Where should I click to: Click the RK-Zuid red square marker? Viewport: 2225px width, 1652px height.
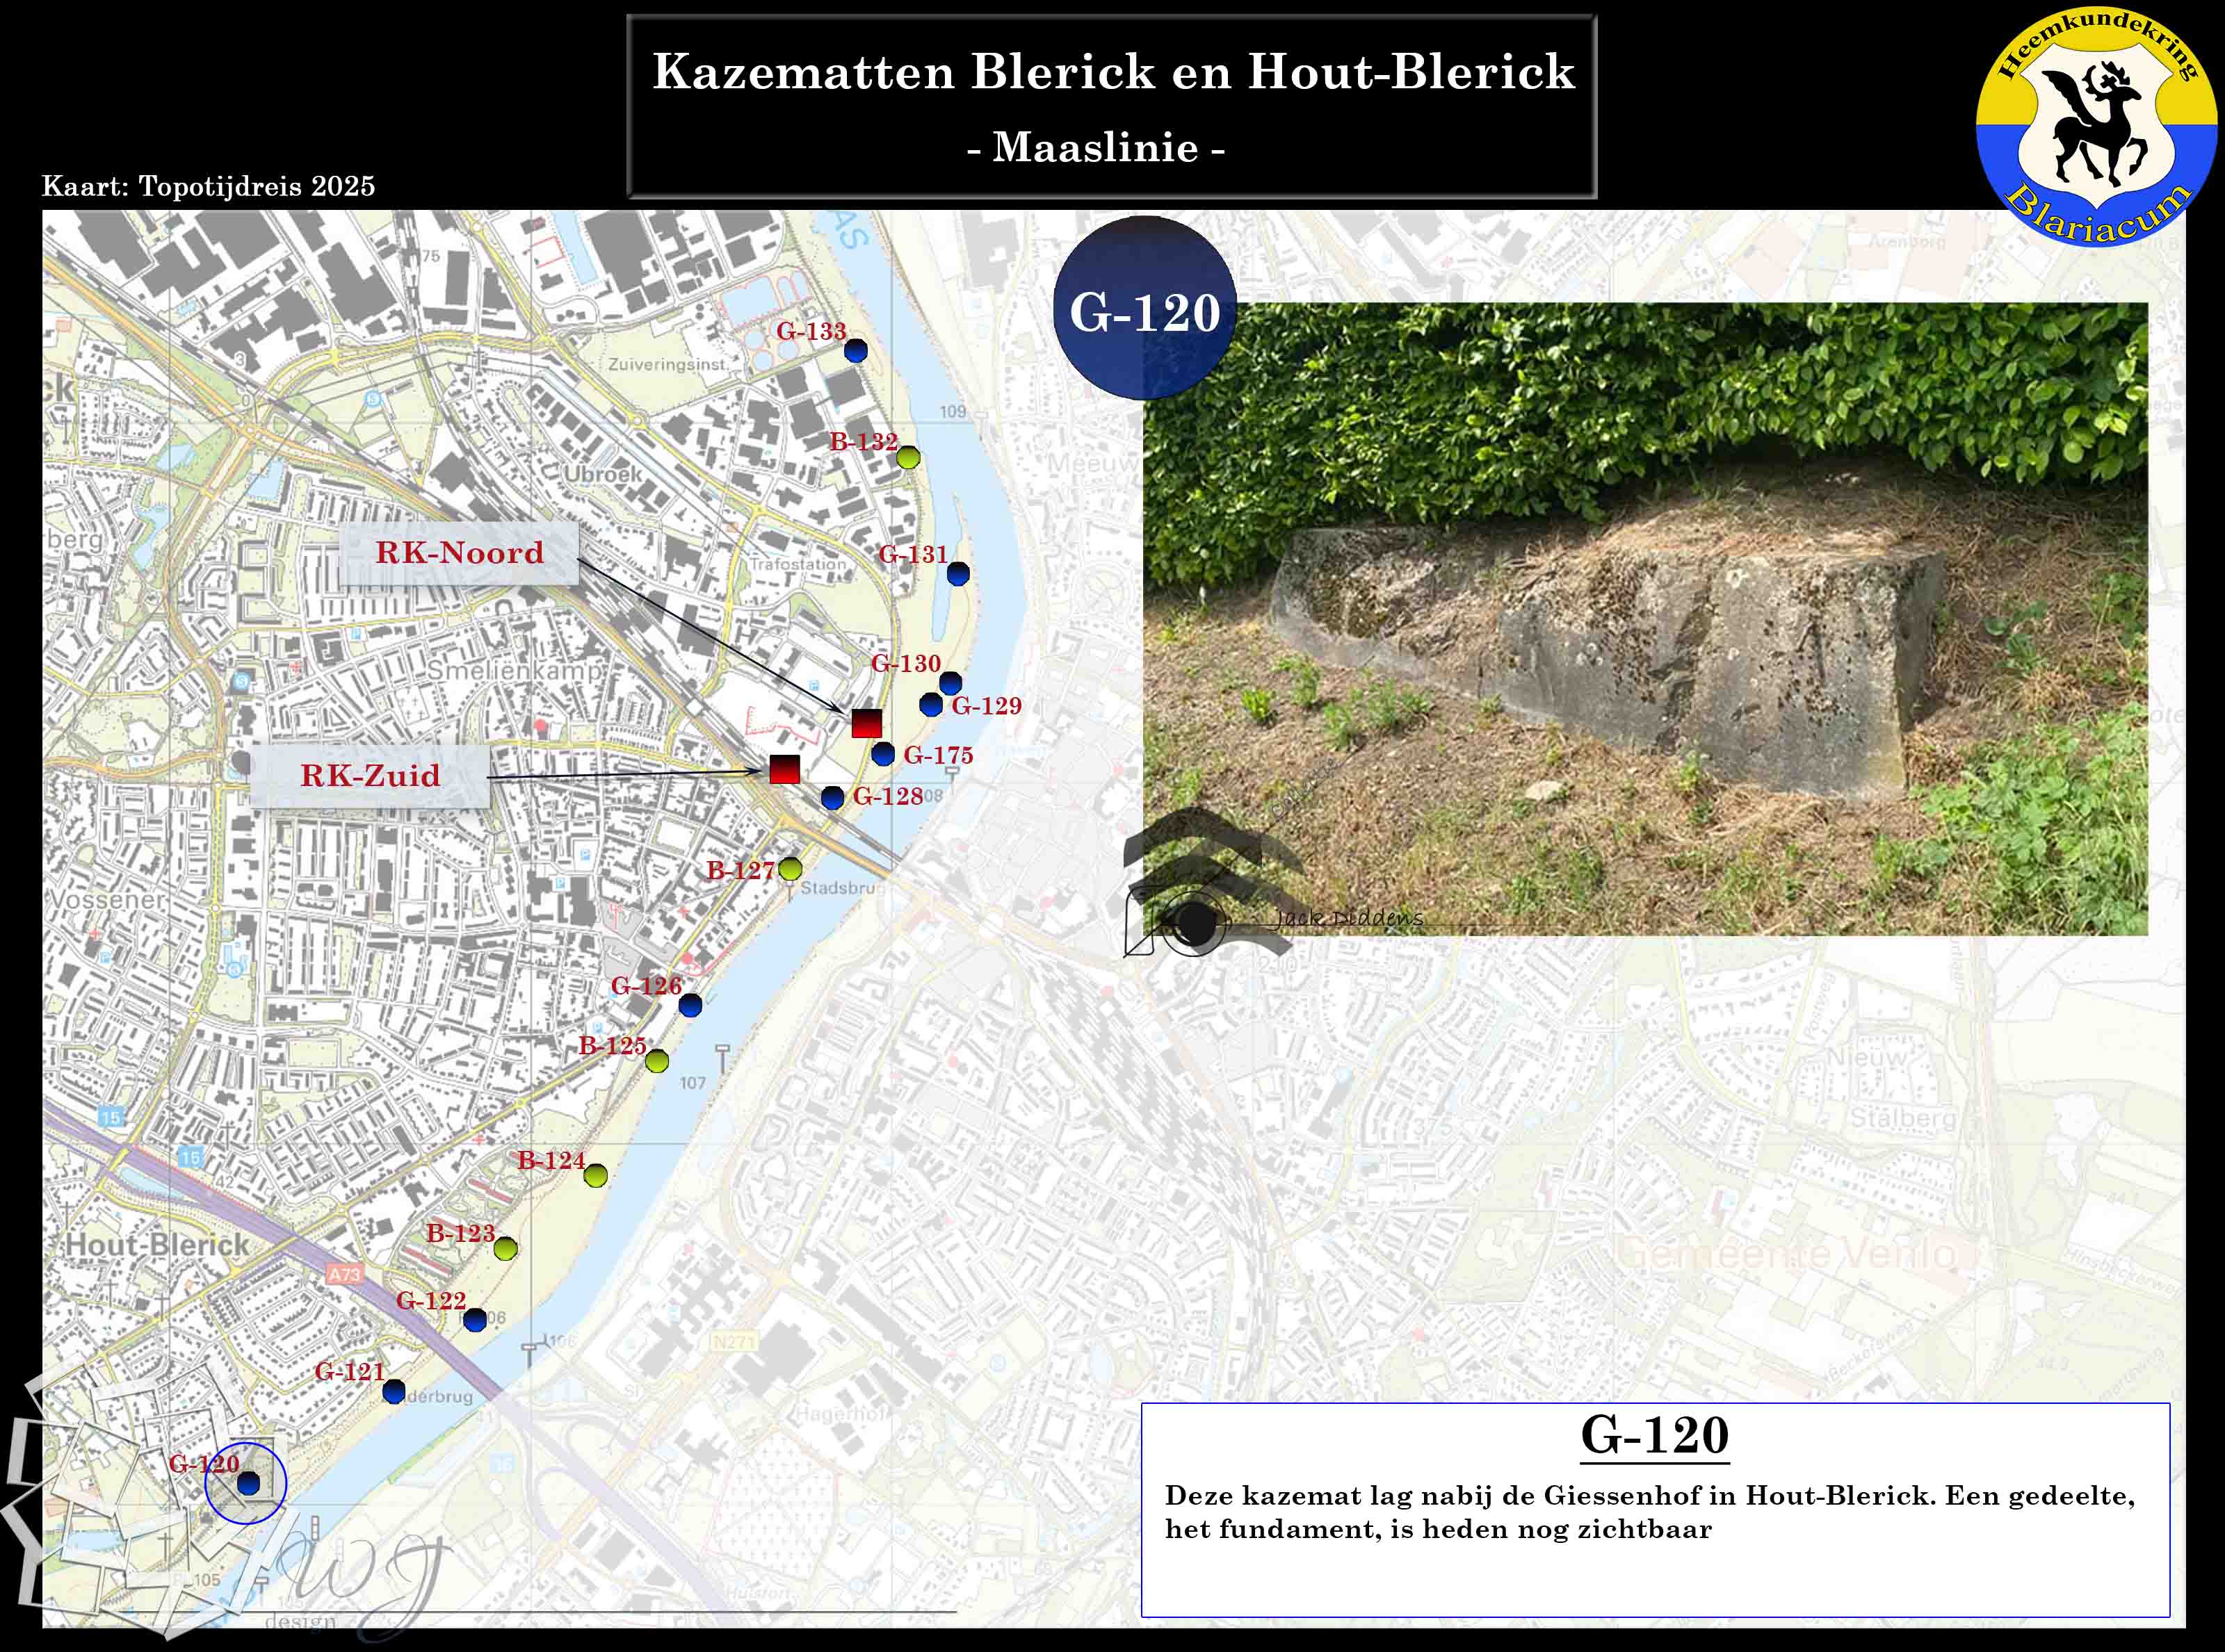(x=784, y=769)
